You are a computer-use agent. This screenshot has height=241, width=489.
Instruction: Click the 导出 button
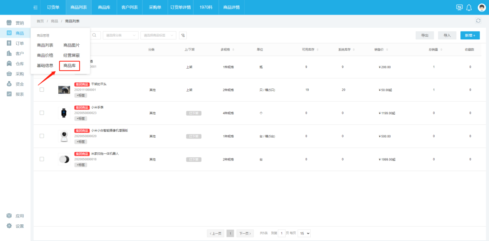pyautogui.click(x=425, y=35)
